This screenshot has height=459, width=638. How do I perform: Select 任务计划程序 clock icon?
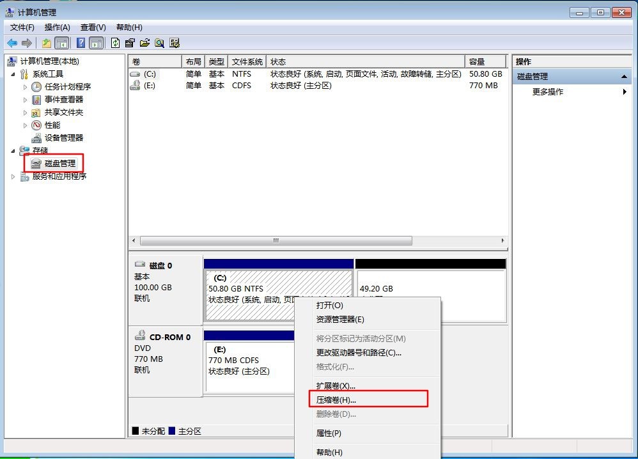(x=36, y=87)
